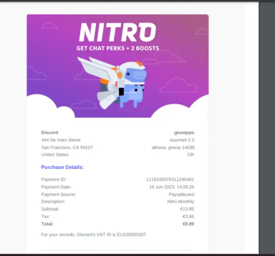
Task: Select payment ID number 1119242079311249461
Action: coord(170,180)
